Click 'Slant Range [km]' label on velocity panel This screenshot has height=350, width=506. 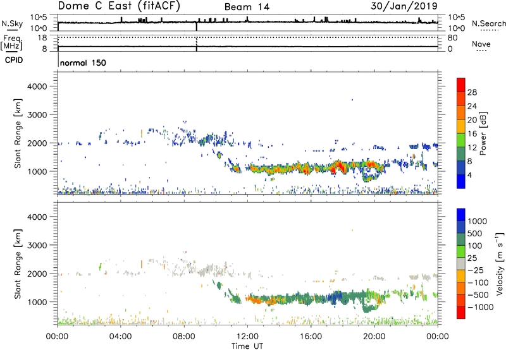coord(18,263)
